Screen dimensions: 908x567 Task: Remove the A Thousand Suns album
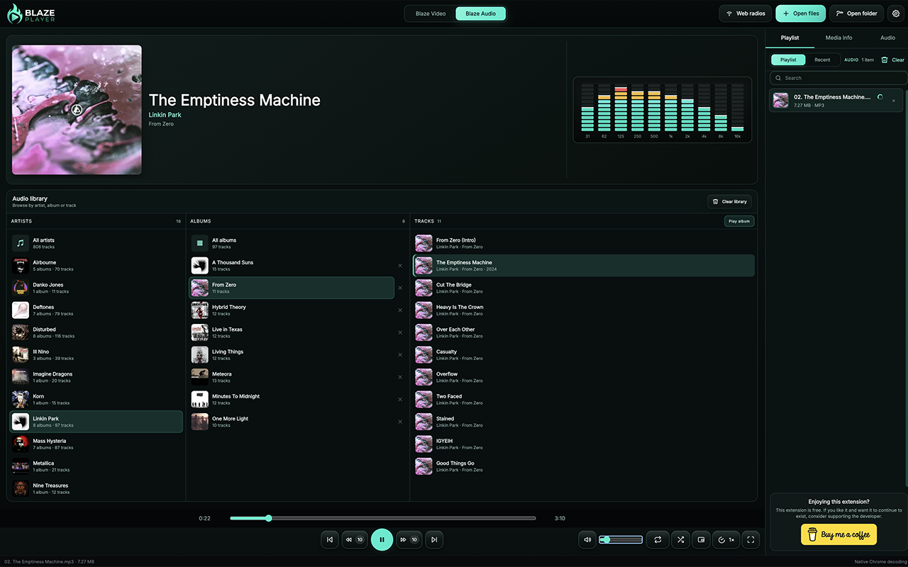point(400,266)
